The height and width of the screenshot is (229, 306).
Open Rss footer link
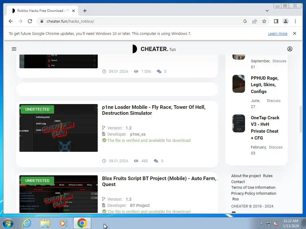[235, 199]
